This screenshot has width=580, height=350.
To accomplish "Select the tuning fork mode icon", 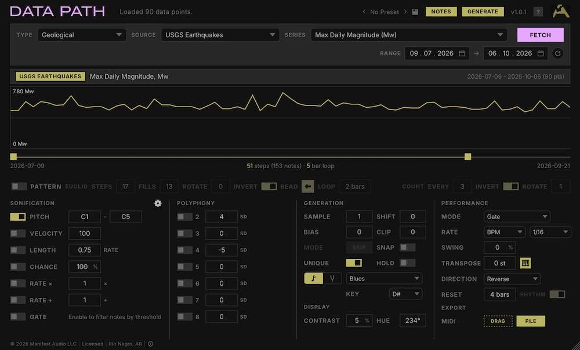I will [x=332, y=278].
